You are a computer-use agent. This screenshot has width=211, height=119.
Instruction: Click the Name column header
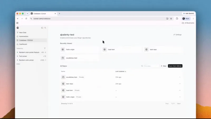click(x=63, y=71)
